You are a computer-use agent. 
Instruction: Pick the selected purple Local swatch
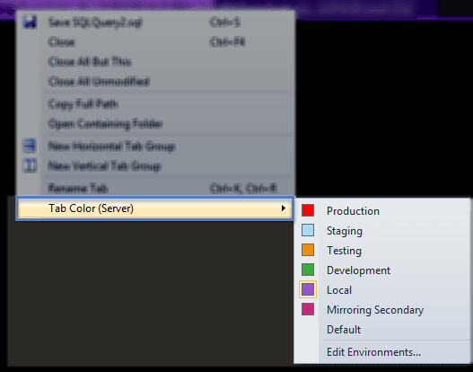click(x=308, y=289)
